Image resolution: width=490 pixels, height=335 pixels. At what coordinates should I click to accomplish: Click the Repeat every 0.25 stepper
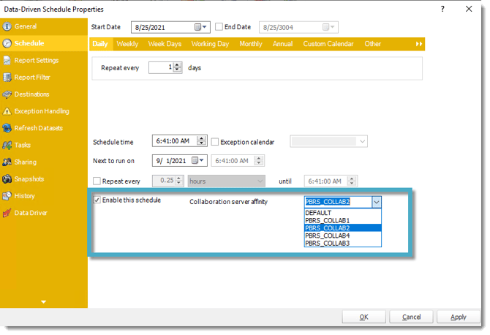coord(178,181)
